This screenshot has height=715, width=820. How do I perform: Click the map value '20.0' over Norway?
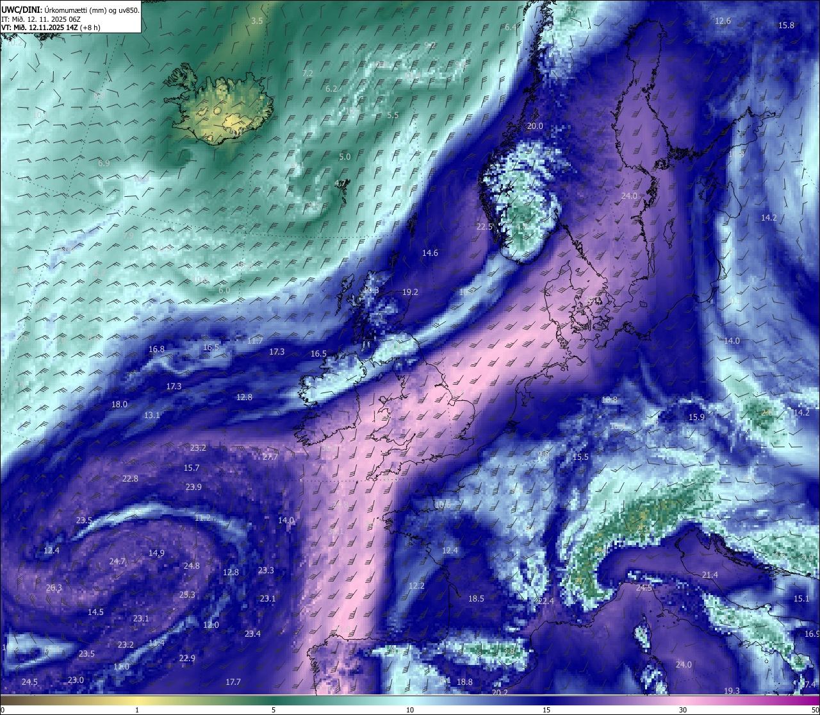535,126
